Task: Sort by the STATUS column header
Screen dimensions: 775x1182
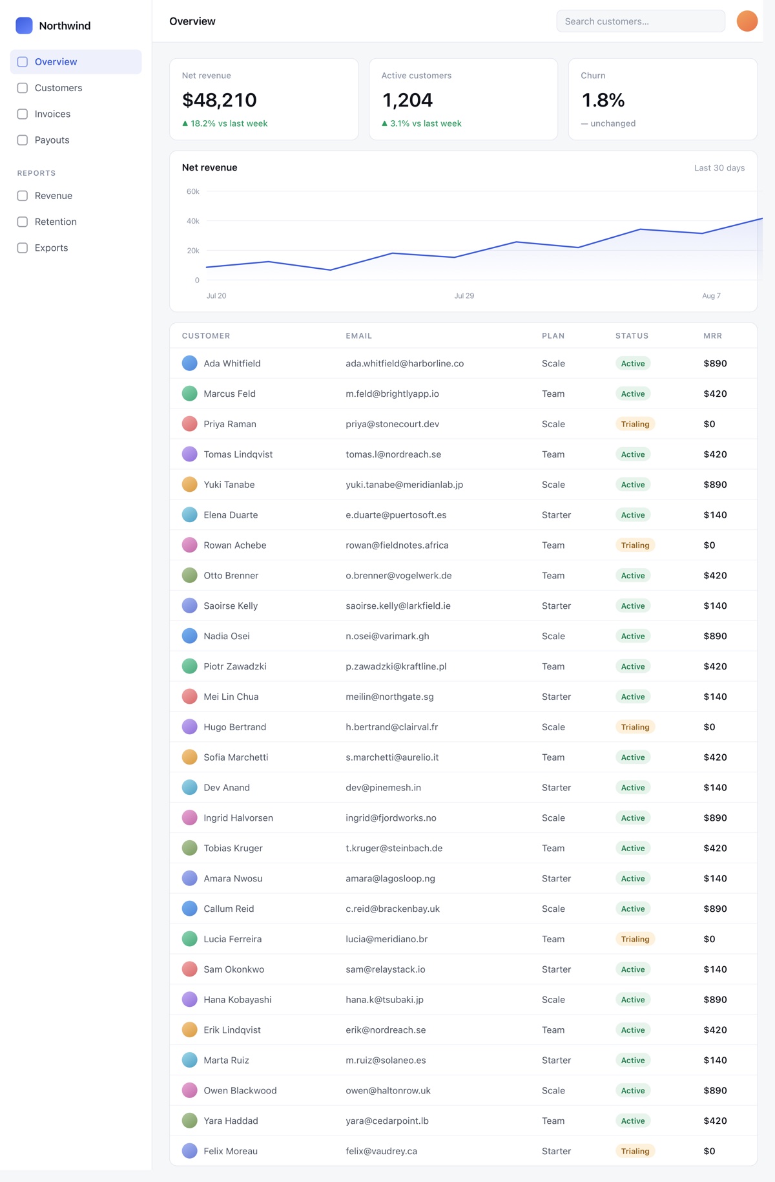Action: pos(632,336)
